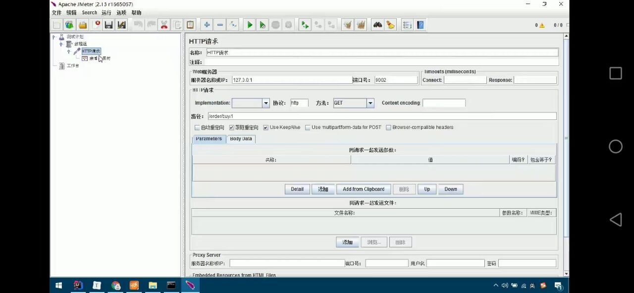Select the 线程组 tree item
This screenshot has width=634, height=293.
tap(80, 44)
